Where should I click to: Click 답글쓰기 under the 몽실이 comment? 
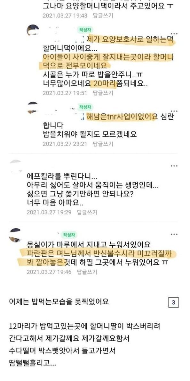tap(87, 272)
